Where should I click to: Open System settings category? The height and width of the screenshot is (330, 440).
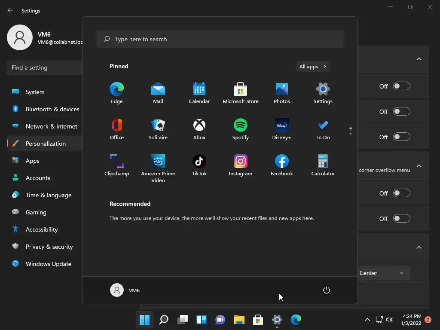pyautogui.click(x=45, y=92)
